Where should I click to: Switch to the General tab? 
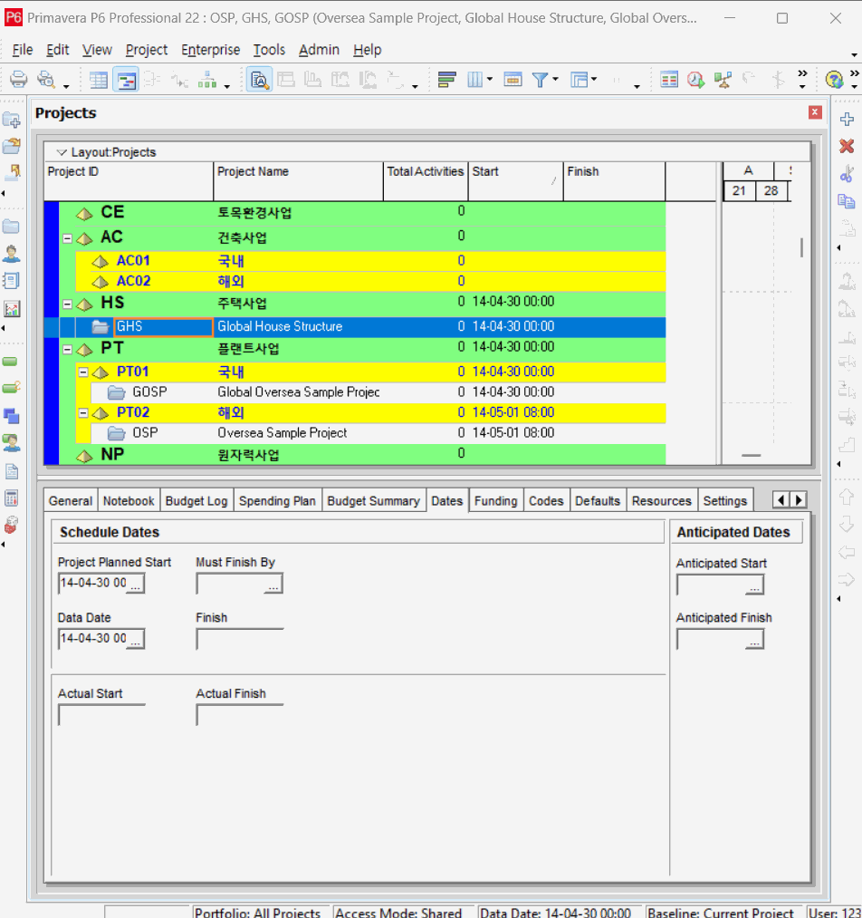coord(71,501)
